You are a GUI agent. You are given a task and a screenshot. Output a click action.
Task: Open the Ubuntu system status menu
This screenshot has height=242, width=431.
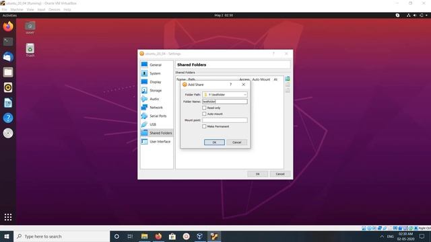pyautogui.click(x=418, y=15)
